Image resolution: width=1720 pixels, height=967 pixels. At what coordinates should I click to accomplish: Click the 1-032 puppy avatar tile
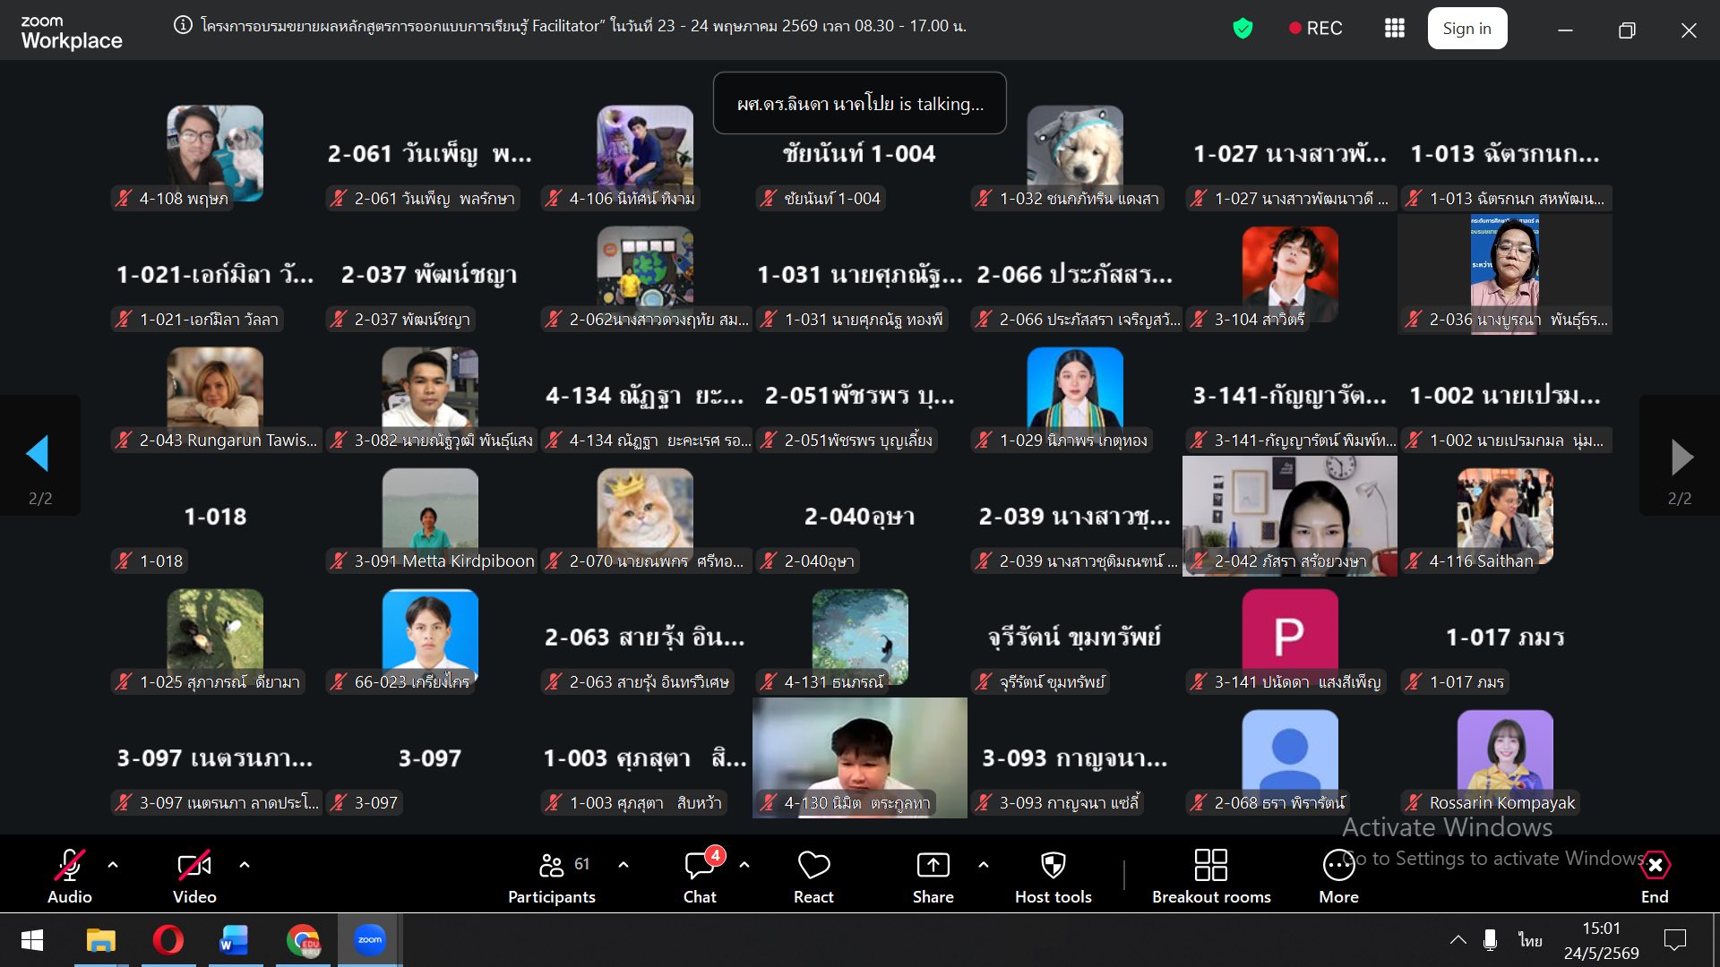[x=1075, y=153]
